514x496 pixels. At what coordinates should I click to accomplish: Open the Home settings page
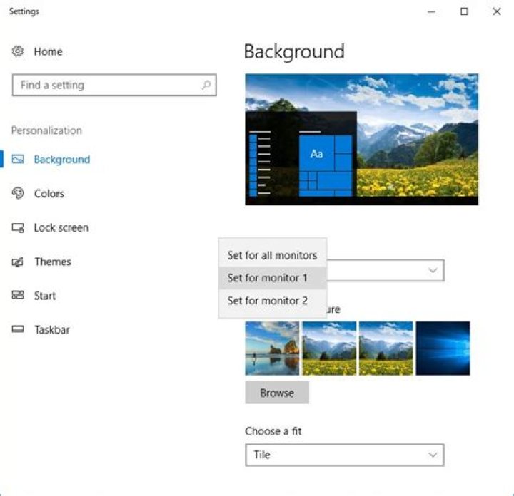[49, 51]
